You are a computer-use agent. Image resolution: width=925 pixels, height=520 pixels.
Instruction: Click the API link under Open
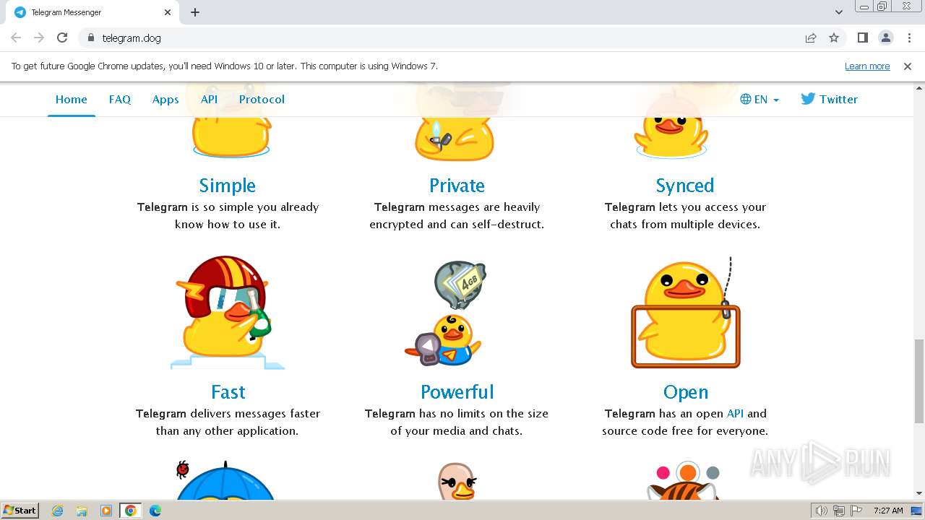tap(735, 414)
